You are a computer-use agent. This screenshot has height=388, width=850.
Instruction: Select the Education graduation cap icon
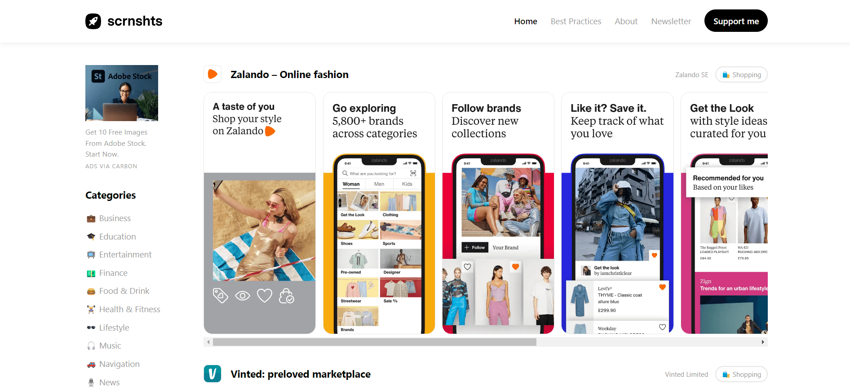tap(91, 237)
